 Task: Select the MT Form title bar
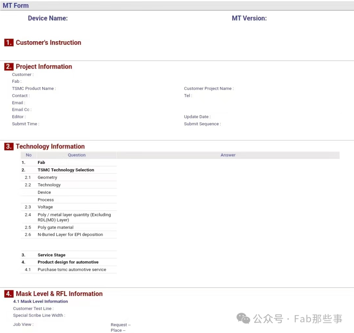pos(15,5)
